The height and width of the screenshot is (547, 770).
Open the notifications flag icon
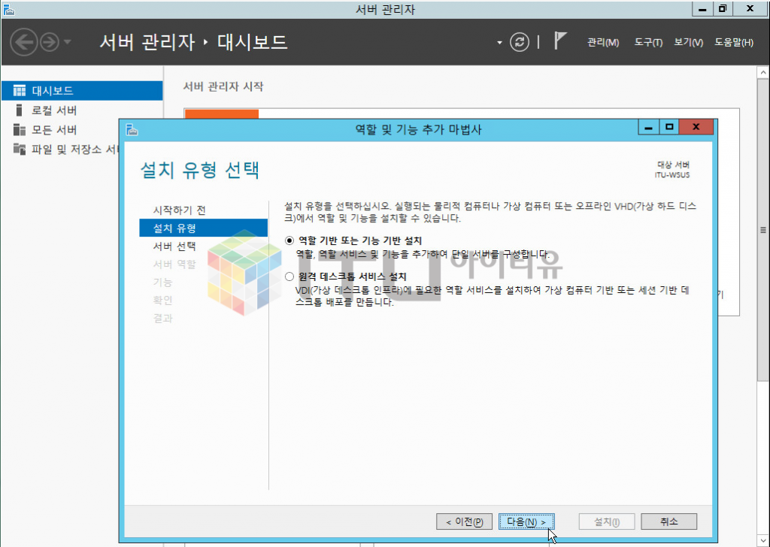(559, 41)
